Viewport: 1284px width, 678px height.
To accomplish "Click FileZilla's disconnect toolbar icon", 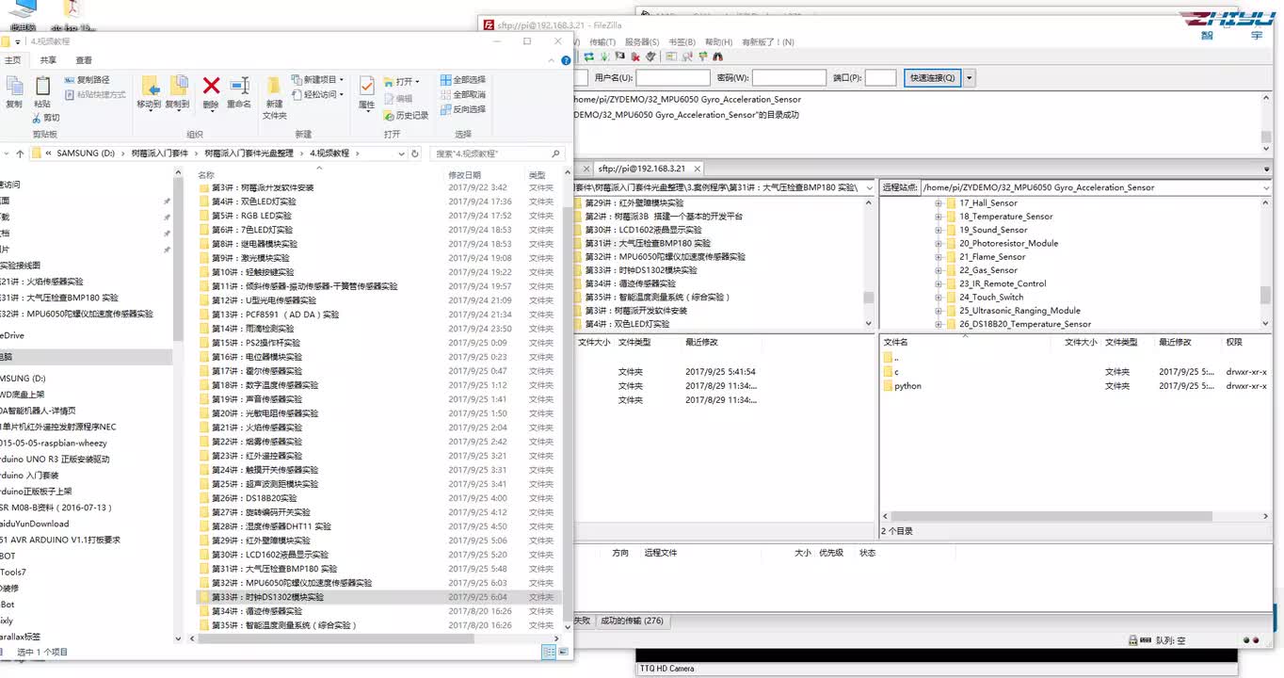I will 636,56.
